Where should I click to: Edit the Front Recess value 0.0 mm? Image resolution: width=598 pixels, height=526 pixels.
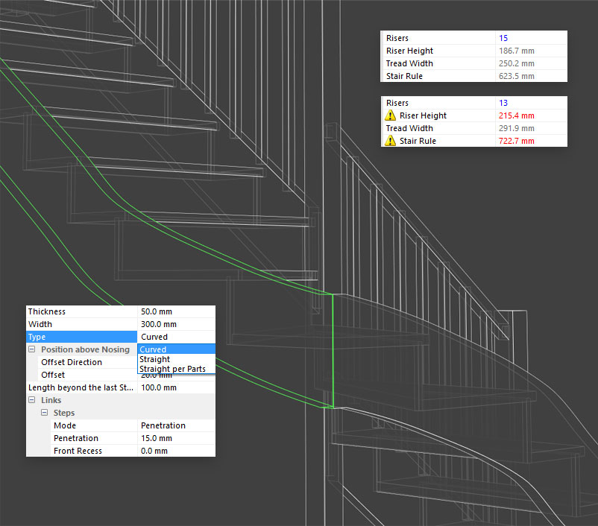tap(176, 451)
